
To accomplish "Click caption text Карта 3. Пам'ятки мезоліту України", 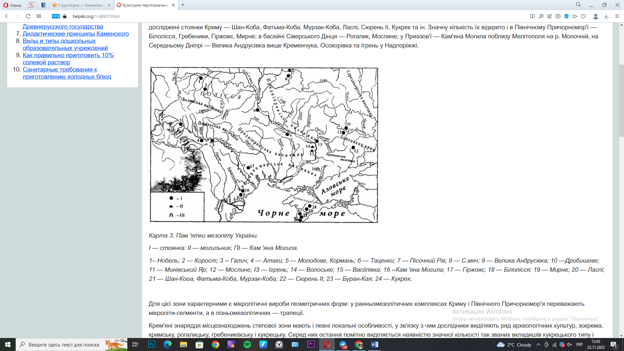I will (203, 236).
